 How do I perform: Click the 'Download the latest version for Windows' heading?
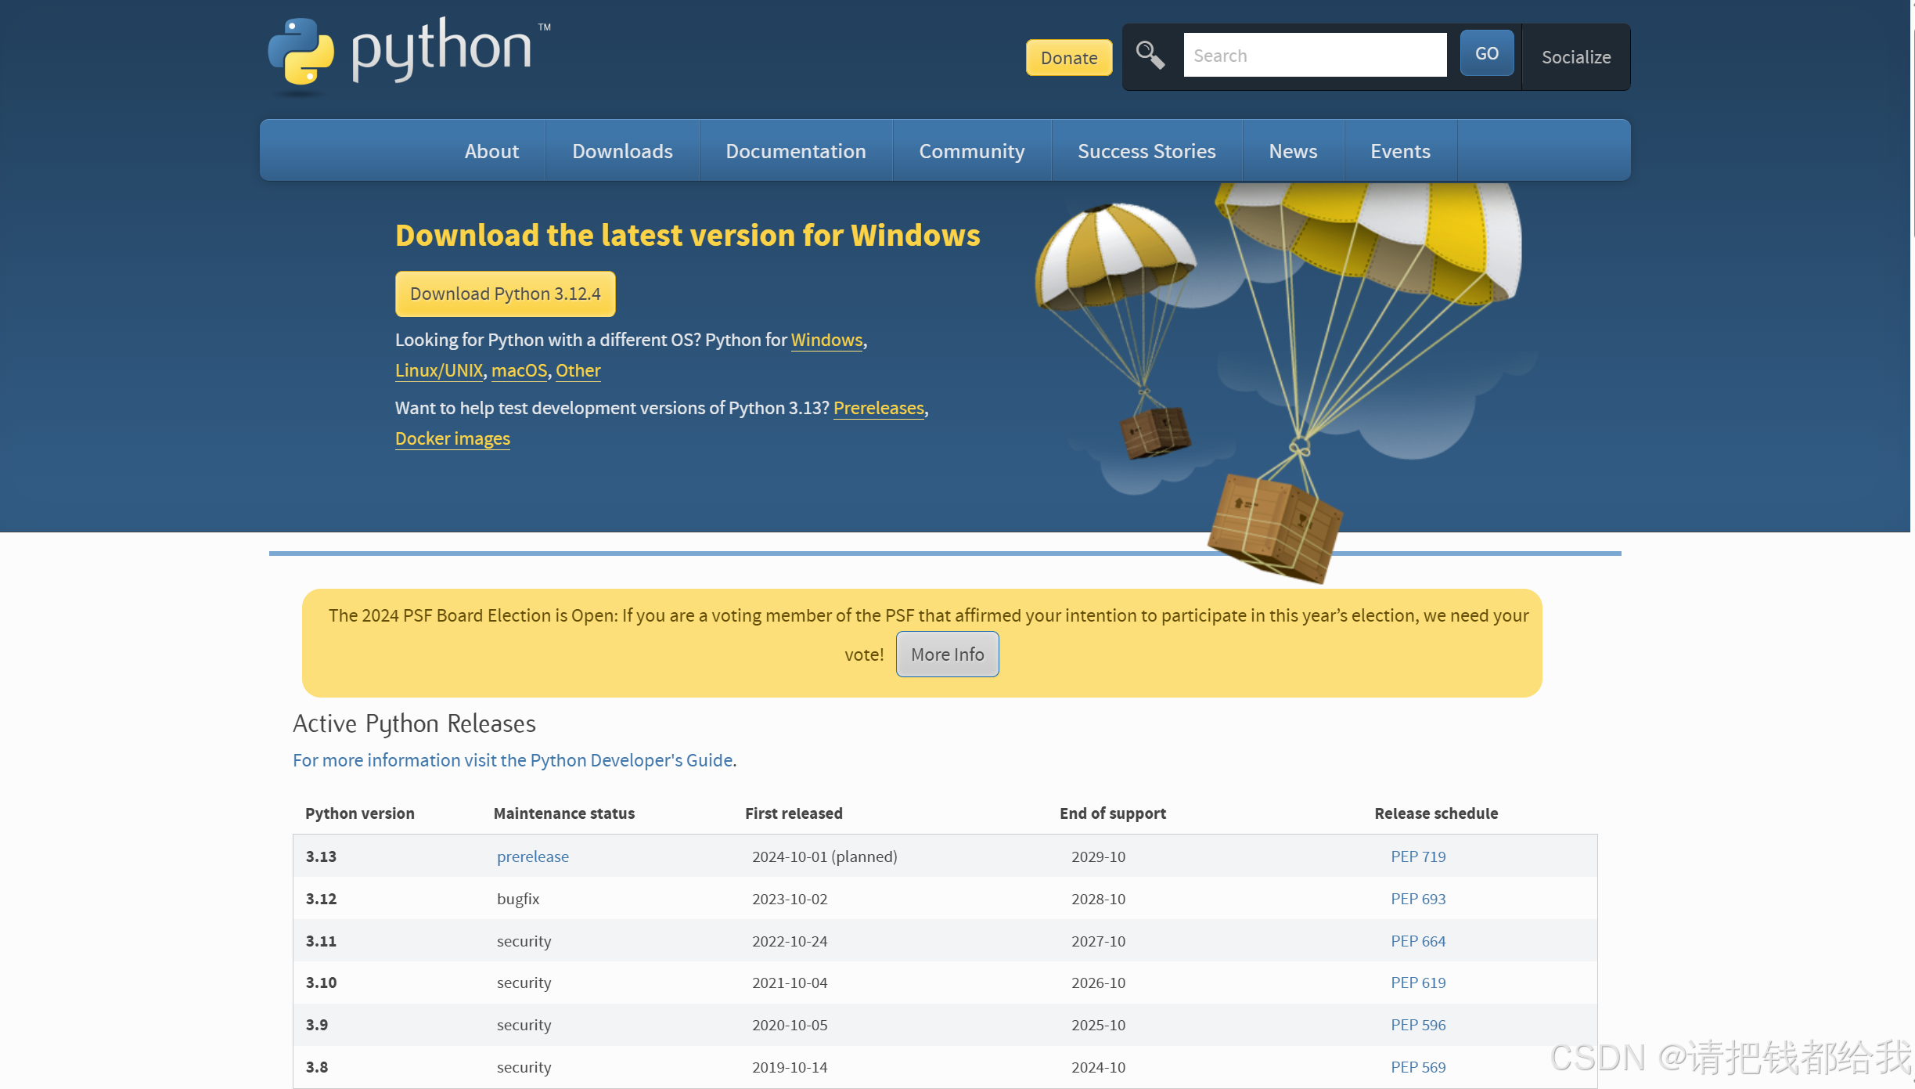pos(687,236)
